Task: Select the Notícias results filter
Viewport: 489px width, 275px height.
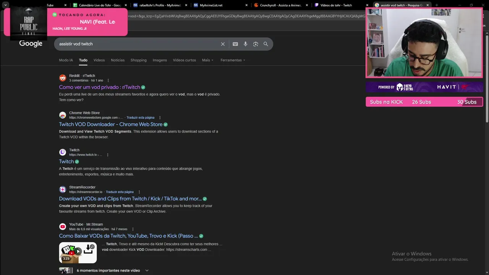Action: click(118, 60)
